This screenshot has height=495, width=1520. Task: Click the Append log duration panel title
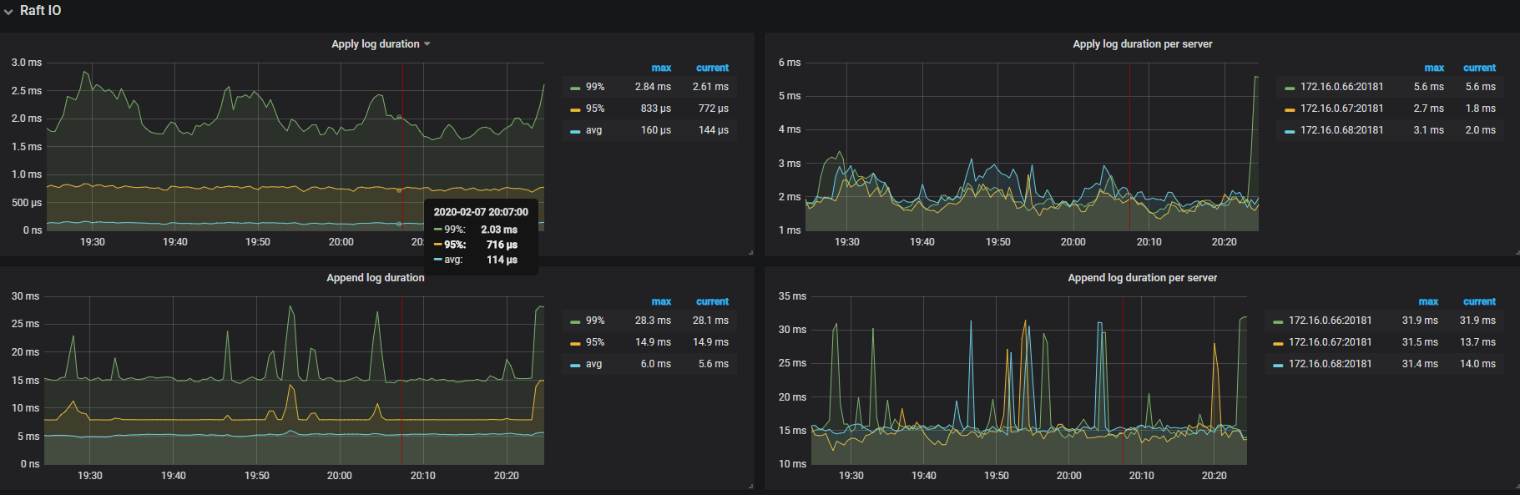[x=375, y=278]
